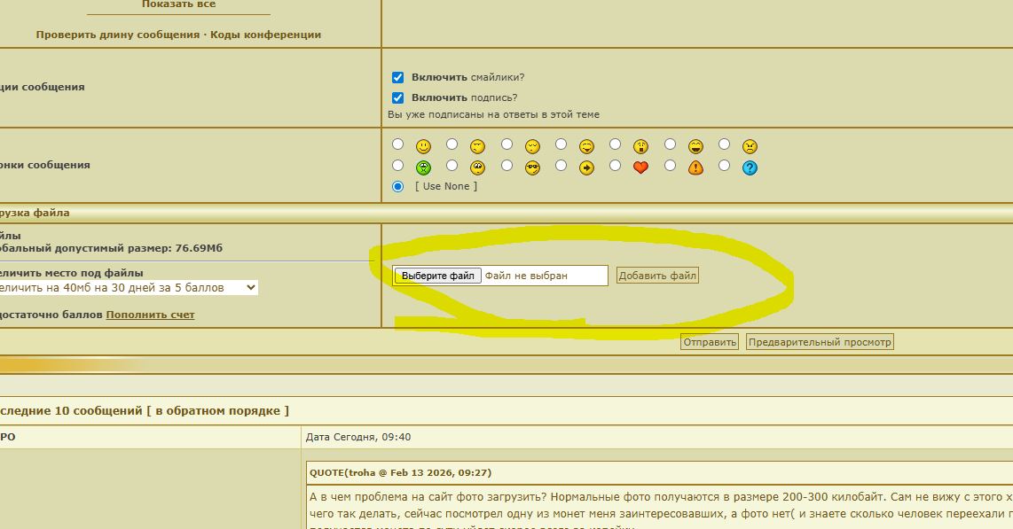
Task: Choose radio next to blue question mark icon
Action: (x=724, y=166)
